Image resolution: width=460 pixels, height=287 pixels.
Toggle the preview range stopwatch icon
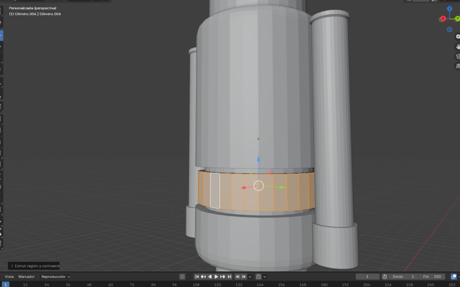click(385, 277)
